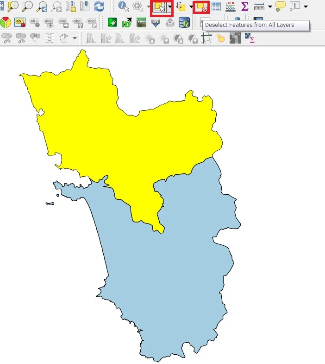Click the Zoom to Layer magnifier icon

point(27,6)
